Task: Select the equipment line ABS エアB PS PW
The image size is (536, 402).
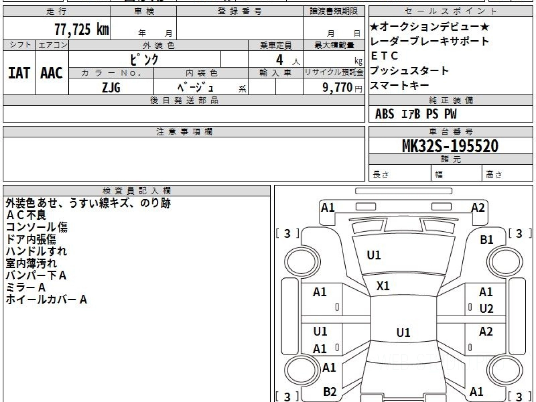Action: [416, 114]
